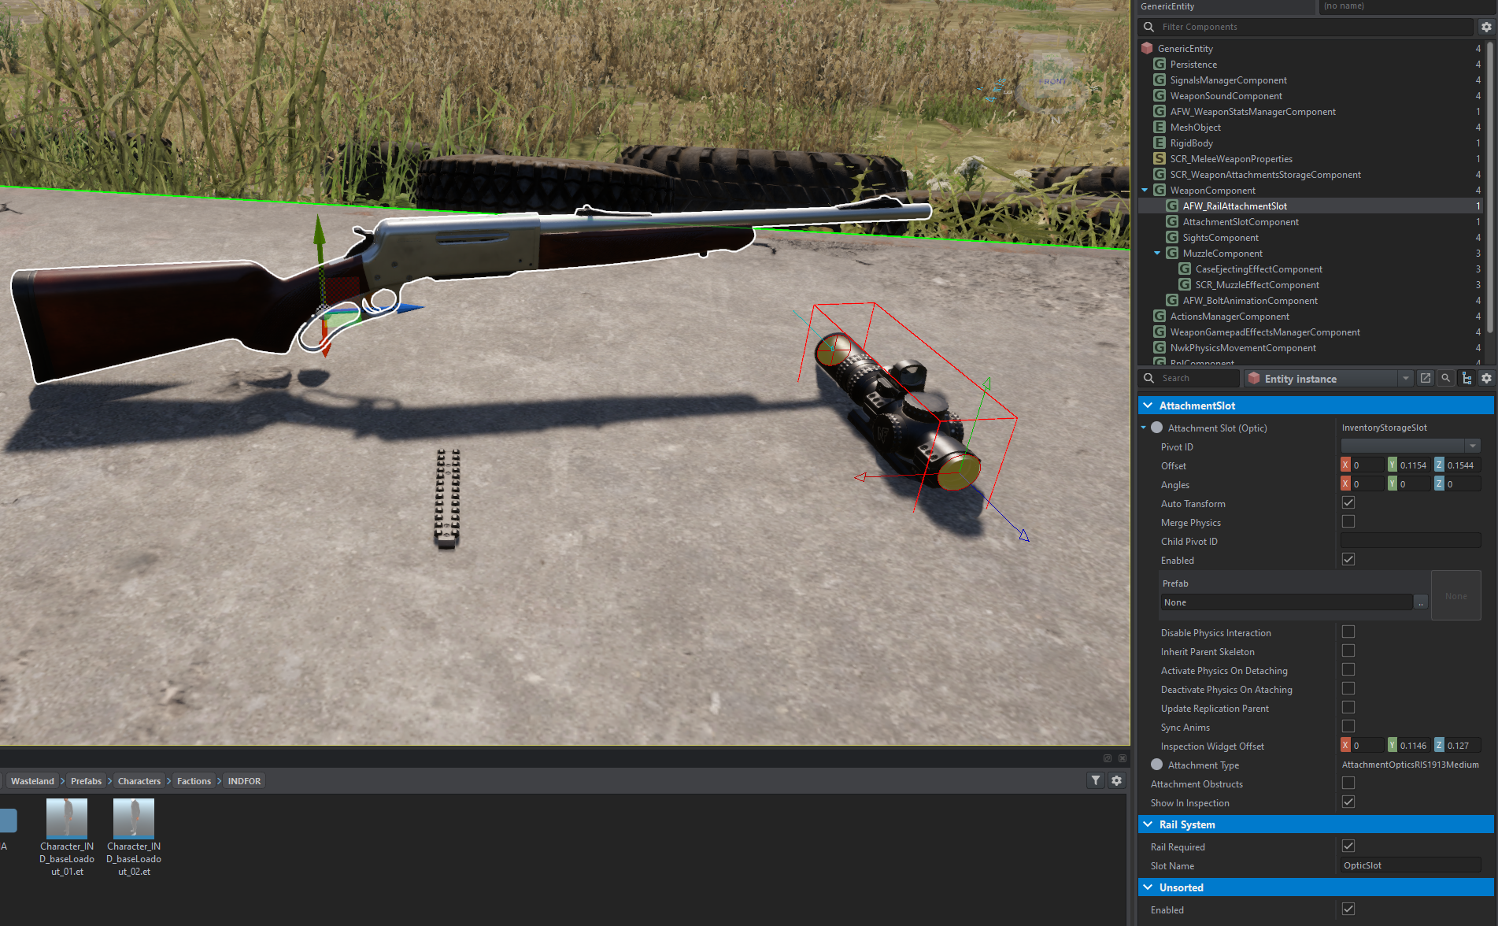The image size is (1498, 926).
Task: Select AFW_RailAttachmentSlot in the component tree
Action: coord(1234,206)
